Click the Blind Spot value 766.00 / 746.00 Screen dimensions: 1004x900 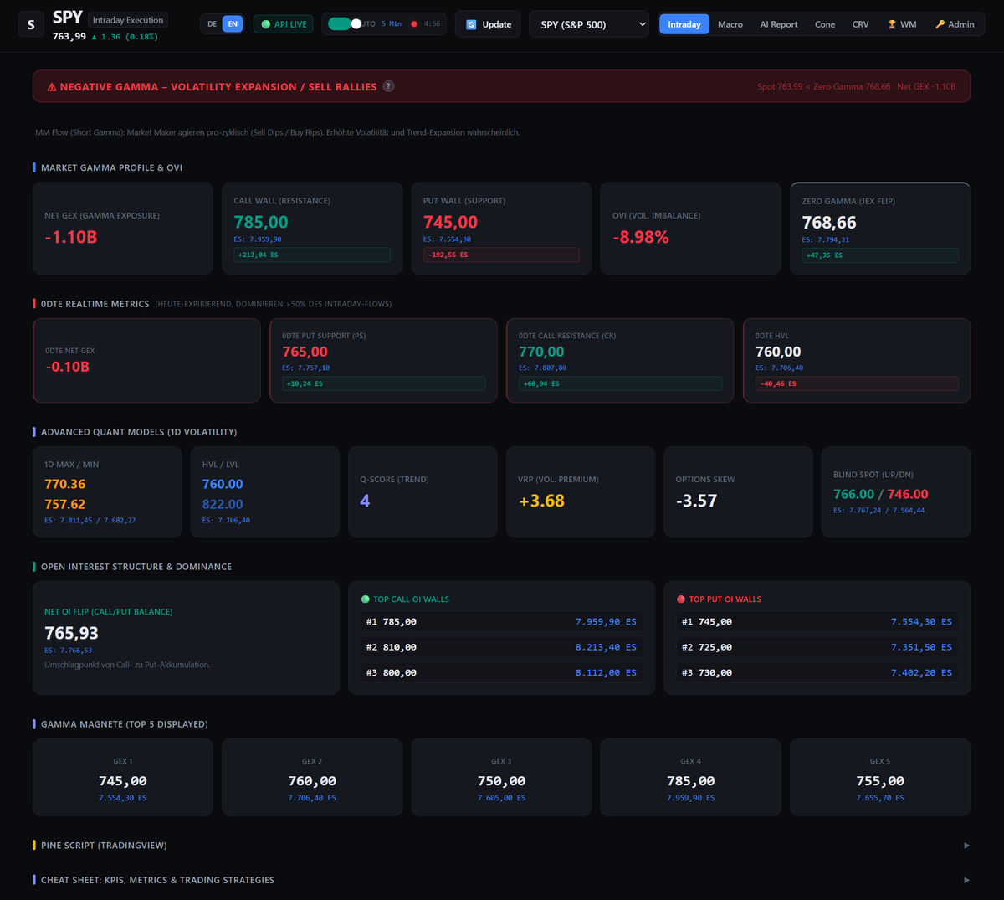(x=880, y=494)
